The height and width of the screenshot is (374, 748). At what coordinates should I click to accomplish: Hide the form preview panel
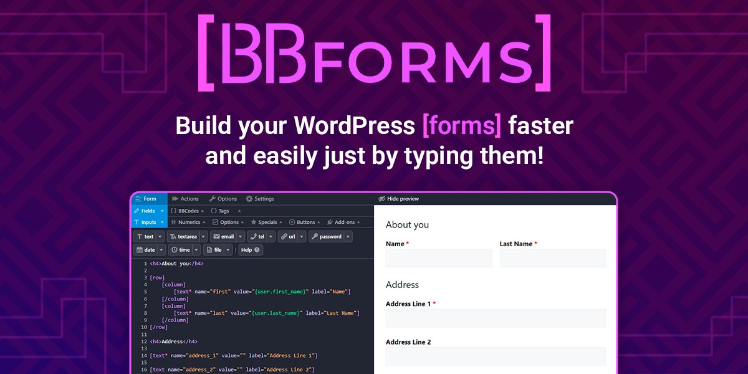[399, 199]
